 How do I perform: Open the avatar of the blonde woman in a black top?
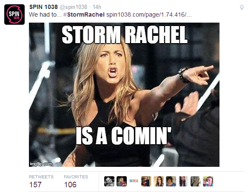coord(196,181)
